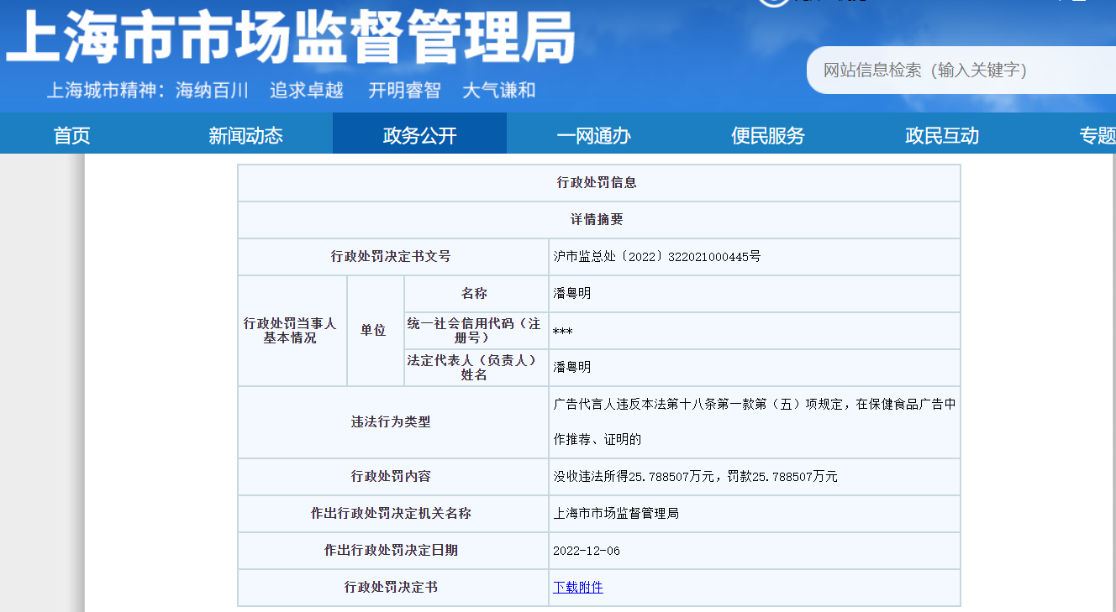Select the 没收违法所得25.788507万元 penalty text
The width and height of the screenshot is (1116, 612).
click(x=696, y=476)
